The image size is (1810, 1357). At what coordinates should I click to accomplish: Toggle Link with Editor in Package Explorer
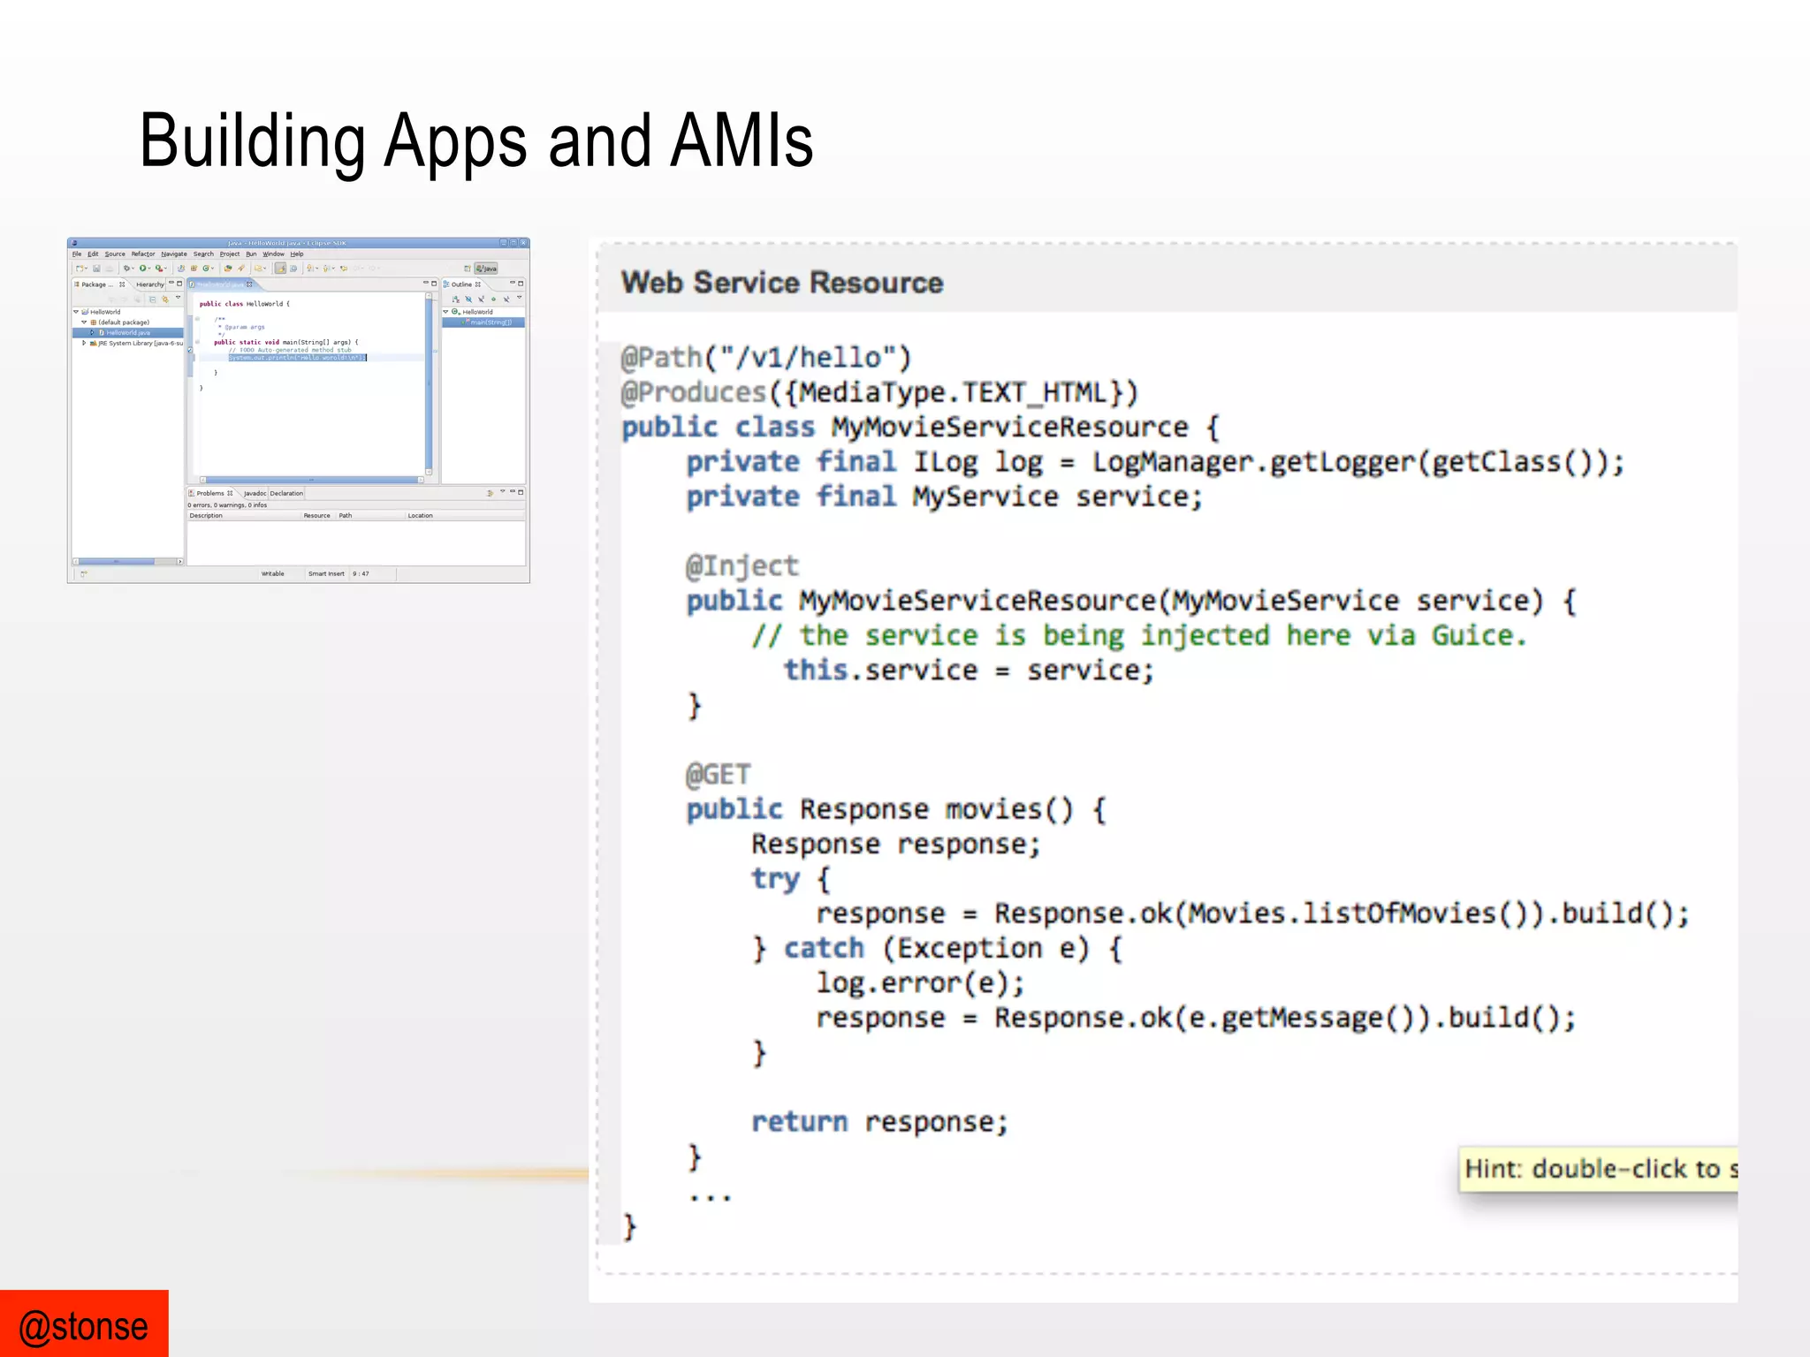point(165,299)
